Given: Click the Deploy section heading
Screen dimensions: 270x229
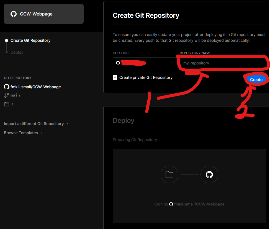Looking at the screenshot, I should tap(124, 121).
